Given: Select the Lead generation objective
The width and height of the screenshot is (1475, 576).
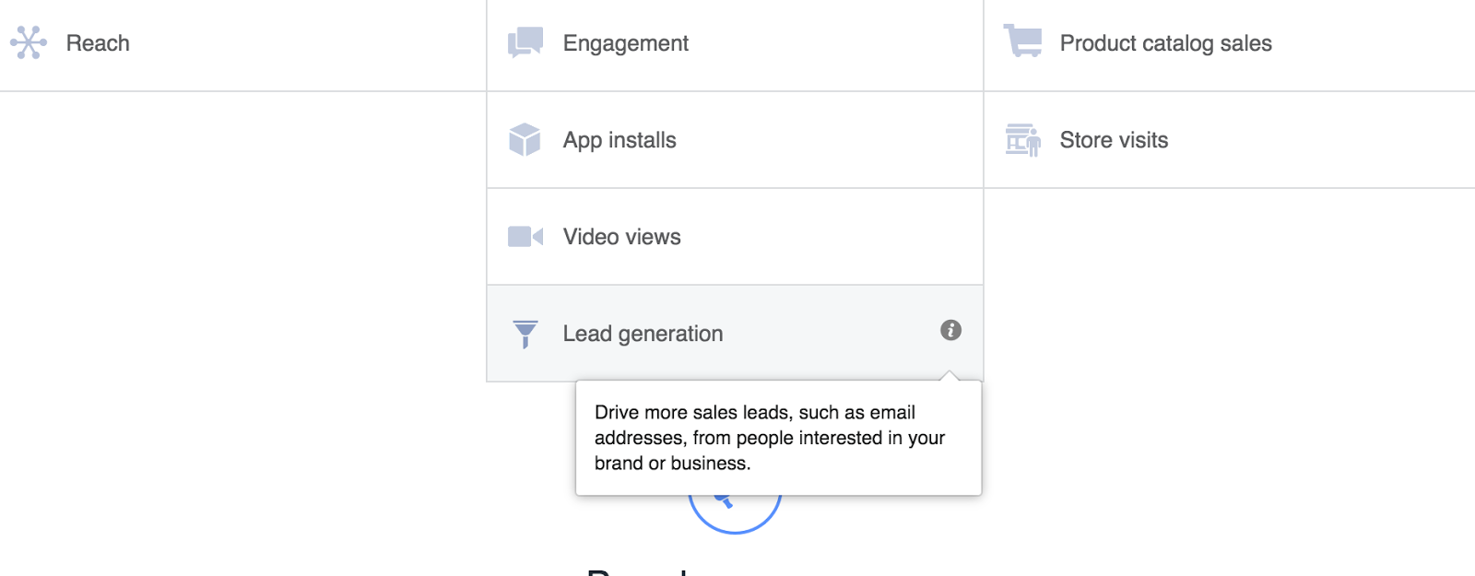Looking at the screenshot, I should pyautogui.click(x=643, y=334).
